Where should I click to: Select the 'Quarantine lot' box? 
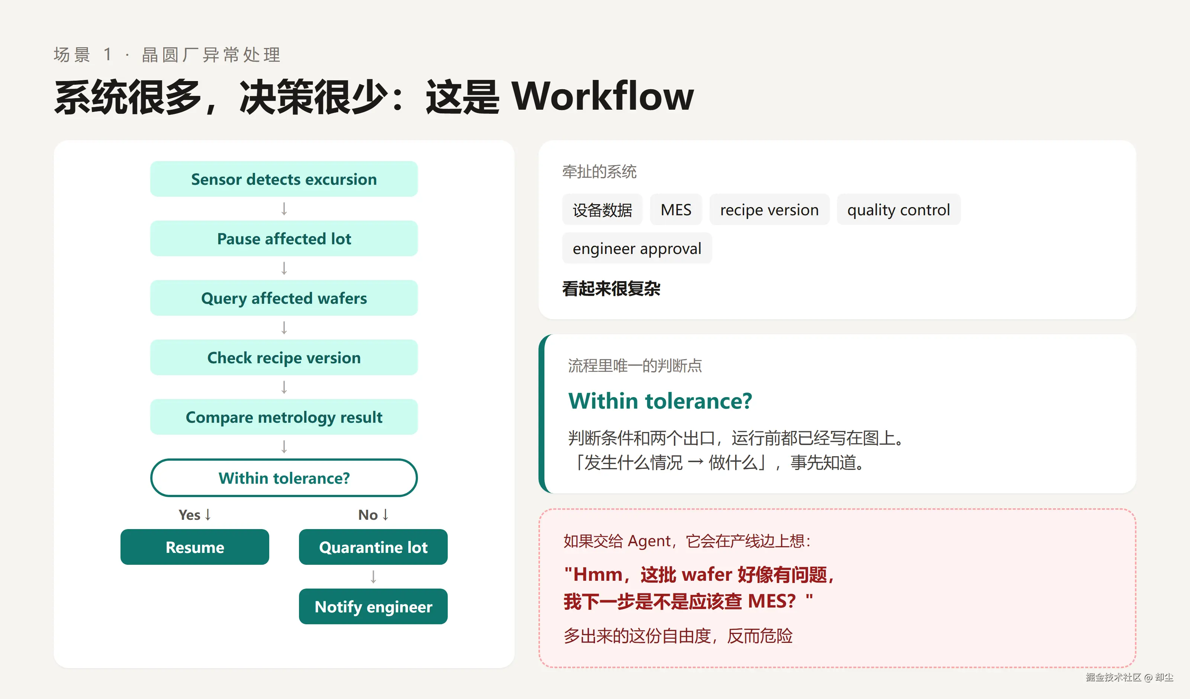pyautogui.click(x=373, y=547)
